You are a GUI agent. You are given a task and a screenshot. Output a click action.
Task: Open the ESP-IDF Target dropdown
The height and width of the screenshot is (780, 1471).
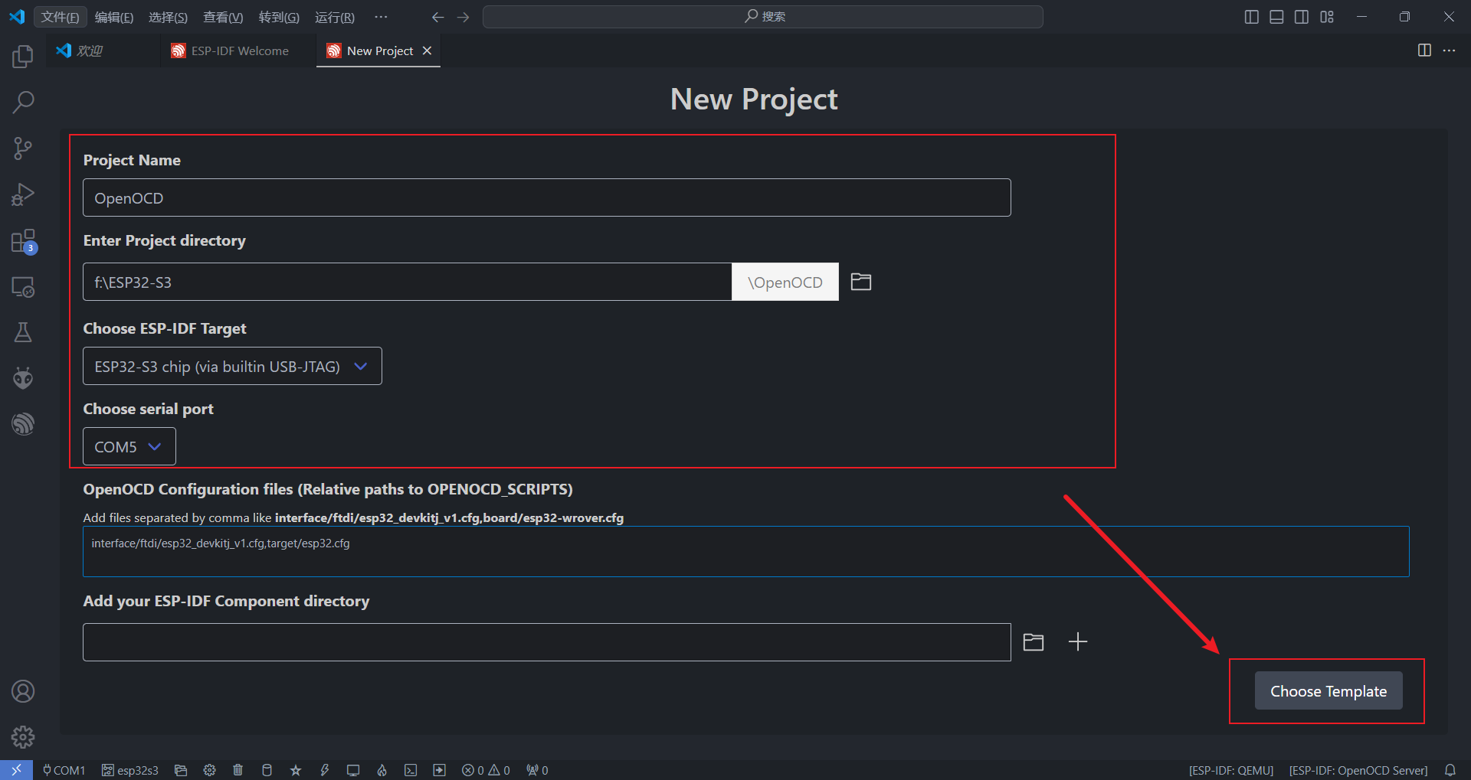(232, 366)
